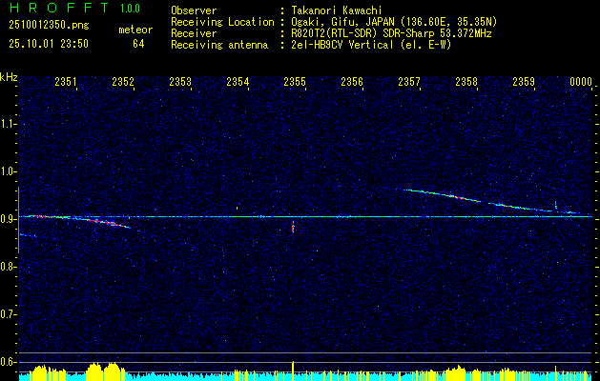Select the observer name Takanori Kawachi

pyautogui.click(x=335, y=10)
